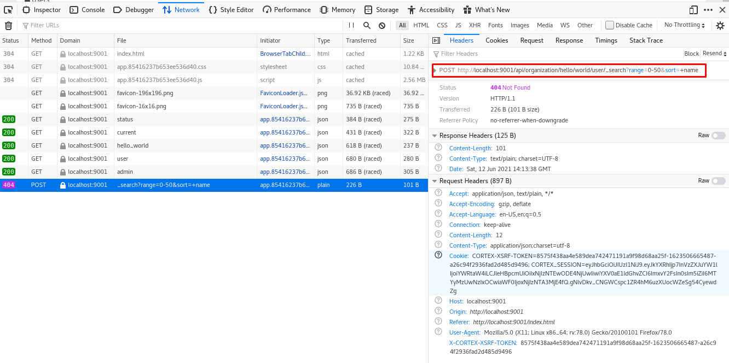Open the request blocking panel icon

382,25
